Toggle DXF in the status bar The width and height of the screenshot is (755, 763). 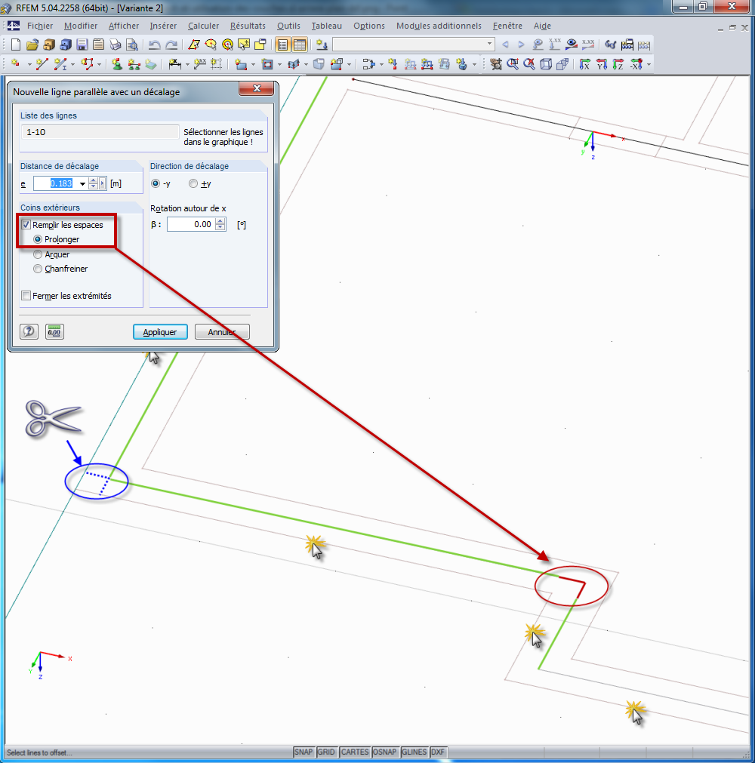438,752
